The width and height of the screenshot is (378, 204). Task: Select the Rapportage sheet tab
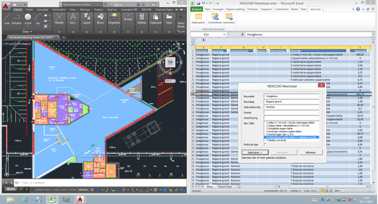[225, 187]
